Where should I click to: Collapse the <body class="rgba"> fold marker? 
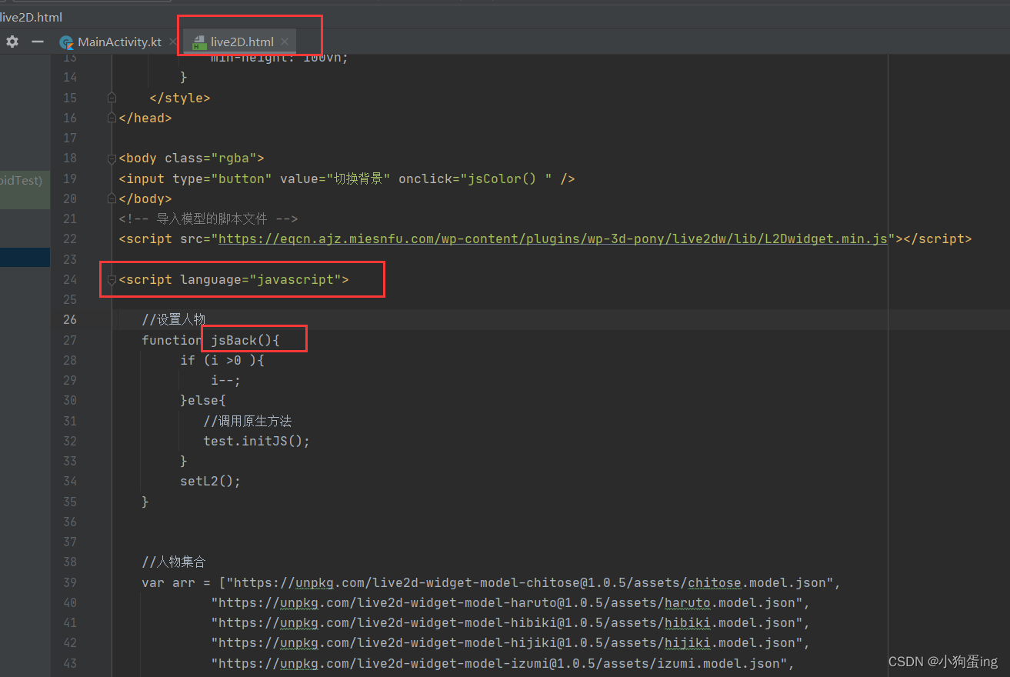112,158
